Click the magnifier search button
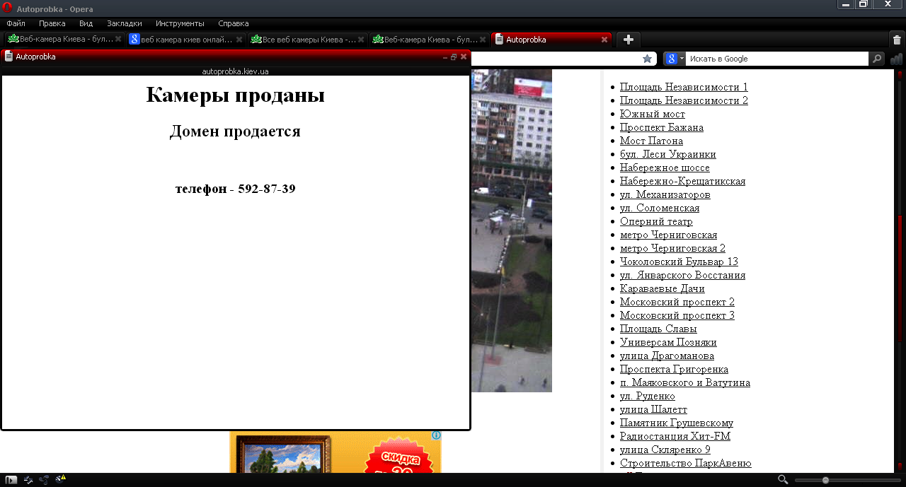This screenshot has height=487, width=906. [x=877, y=59]
